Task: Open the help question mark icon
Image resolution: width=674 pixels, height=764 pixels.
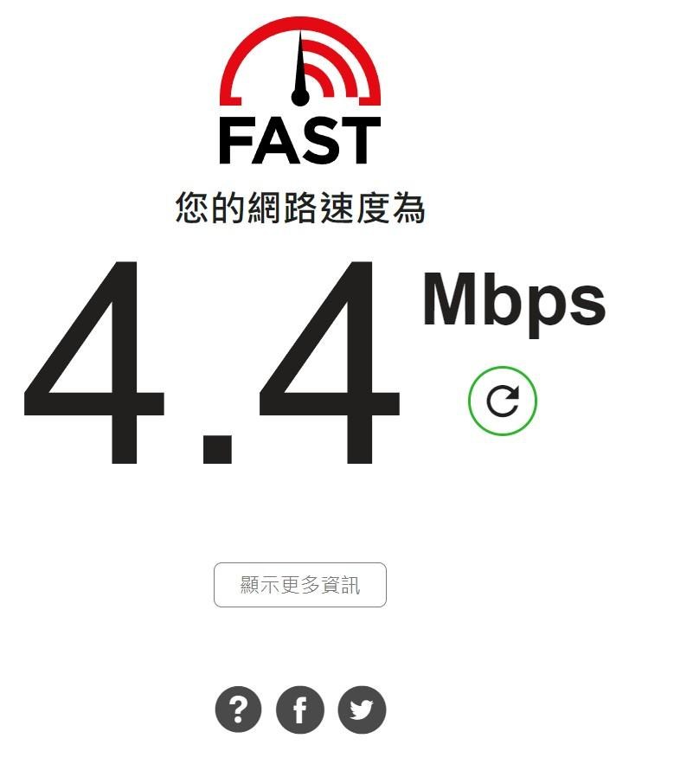Action: [238, 709]
